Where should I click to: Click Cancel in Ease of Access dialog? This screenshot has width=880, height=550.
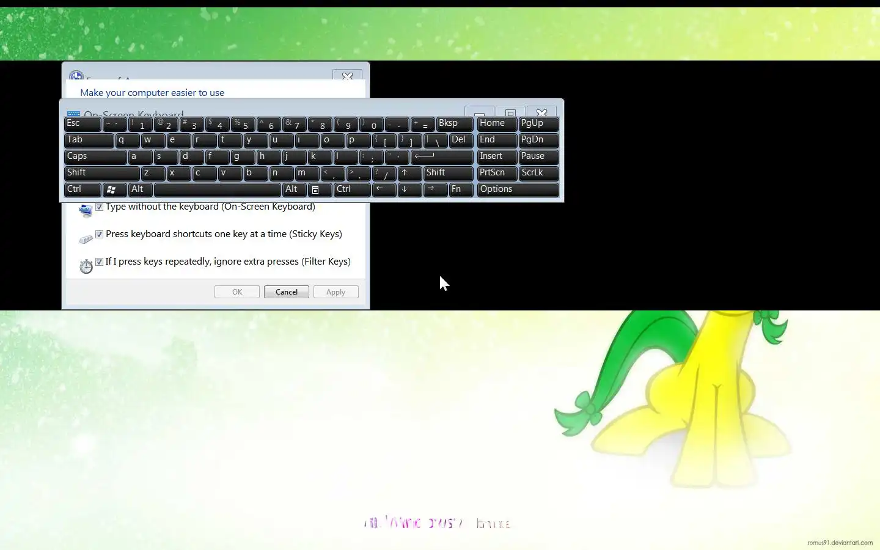point(287,292)
